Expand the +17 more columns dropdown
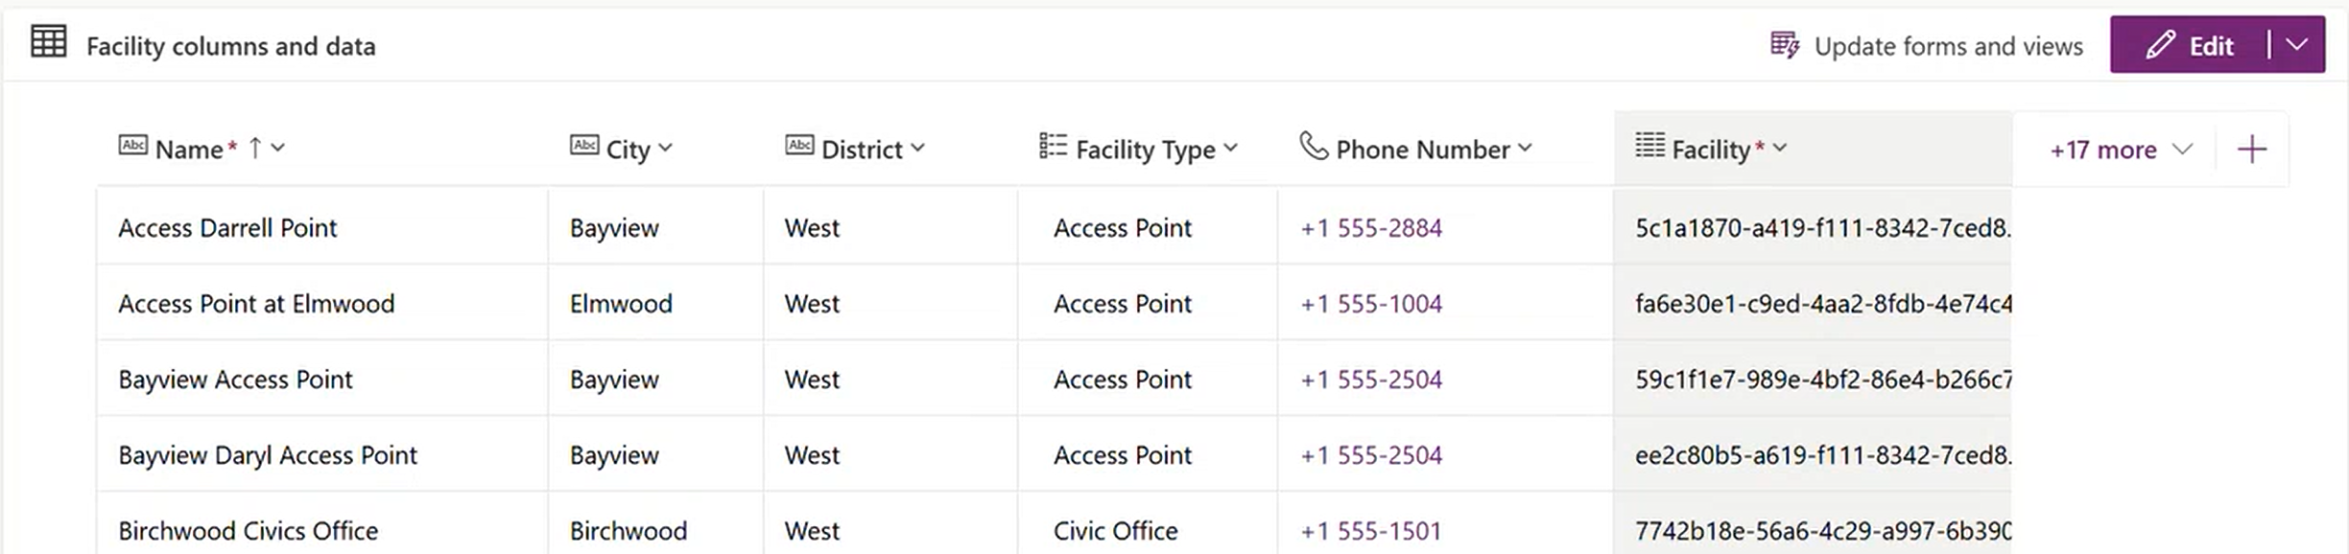Viewport: 2349px width, 554px height. point(2121,150)
